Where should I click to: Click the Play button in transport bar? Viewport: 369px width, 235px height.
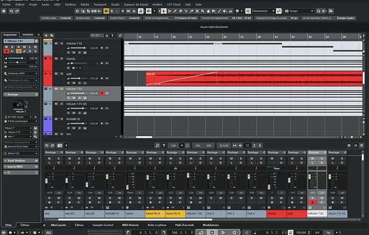coord(223,232)
